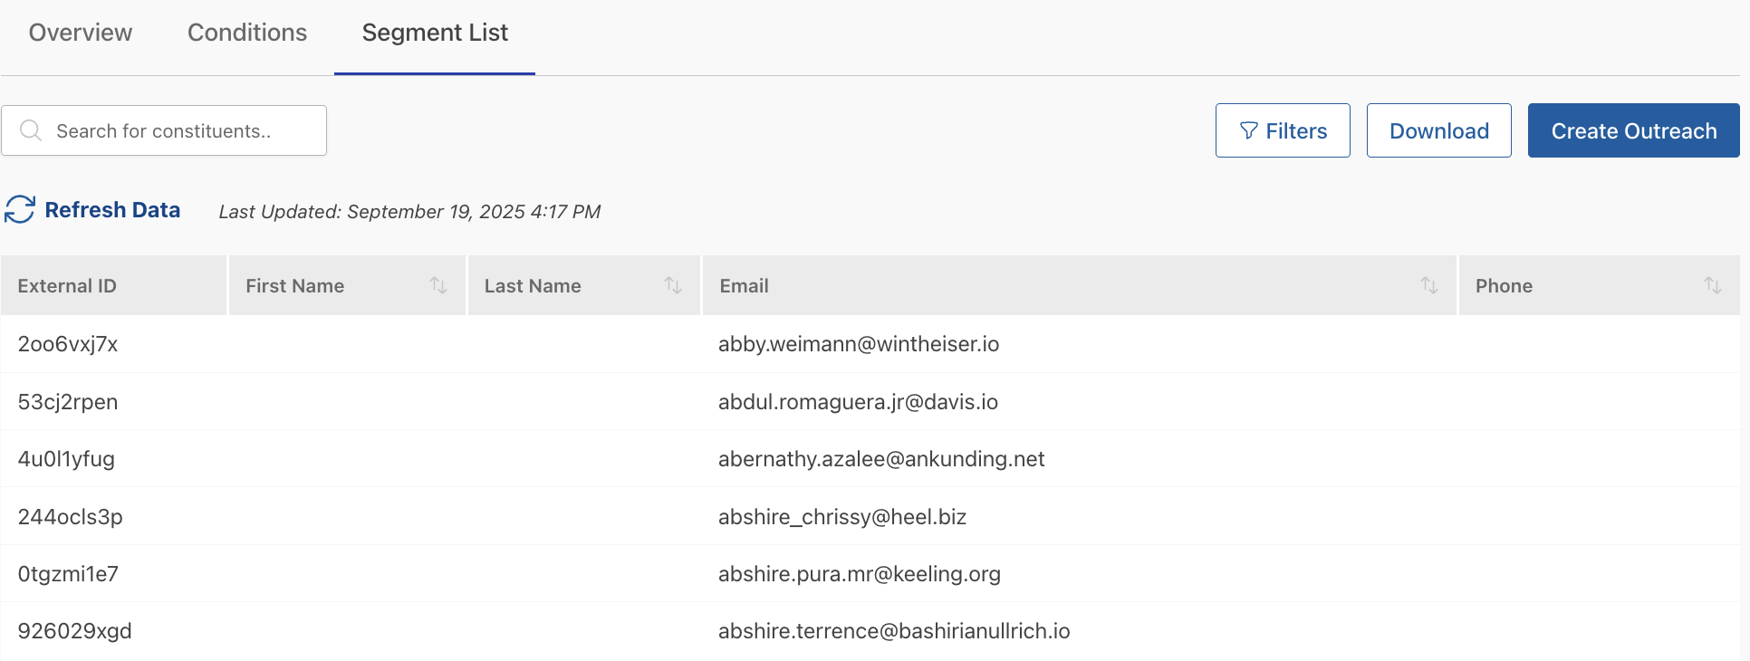Click email abby.weimann@wintheiser.io
The height and width of the screenshot is (661, 1750).
coord(859,344)
